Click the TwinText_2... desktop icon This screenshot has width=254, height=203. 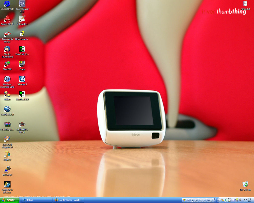(x=22, y=51)
